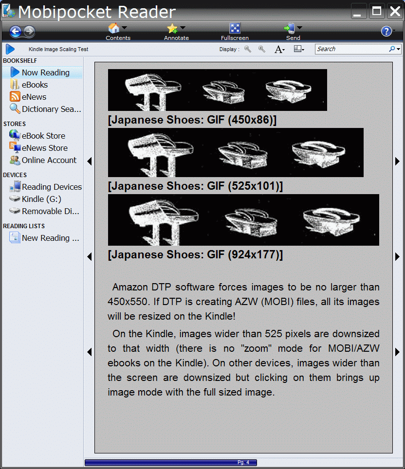Open Contents with the house icon

[x=113, y=28]
